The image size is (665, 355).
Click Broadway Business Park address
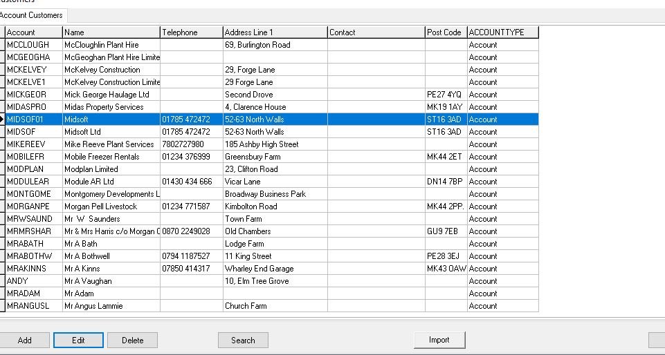[x=275, y=194]
